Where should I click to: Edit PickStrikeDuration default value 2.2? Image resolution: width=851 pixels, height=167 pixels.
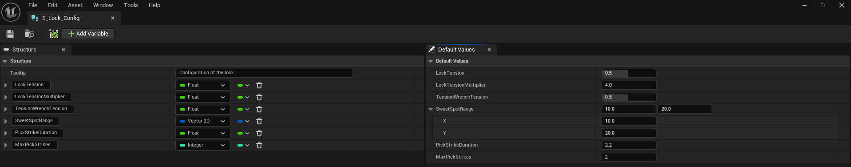[x=629, y=145]
